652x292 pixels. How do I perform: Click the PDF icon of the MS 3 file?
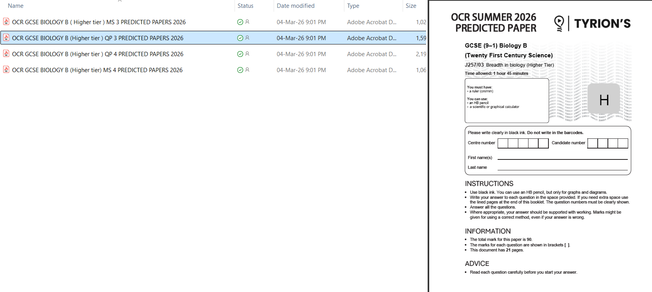6,22
